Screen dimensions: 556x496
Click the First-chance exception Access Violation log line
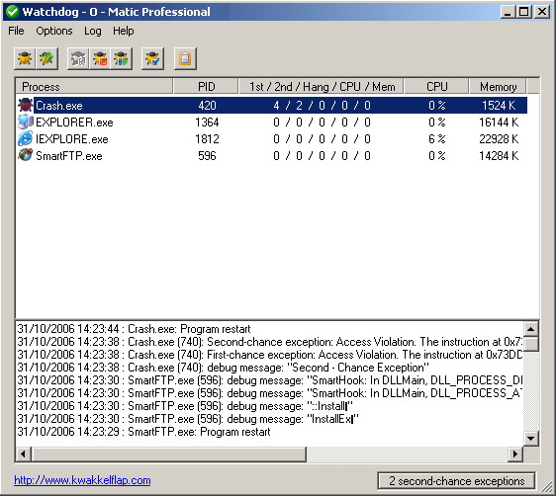269,355
